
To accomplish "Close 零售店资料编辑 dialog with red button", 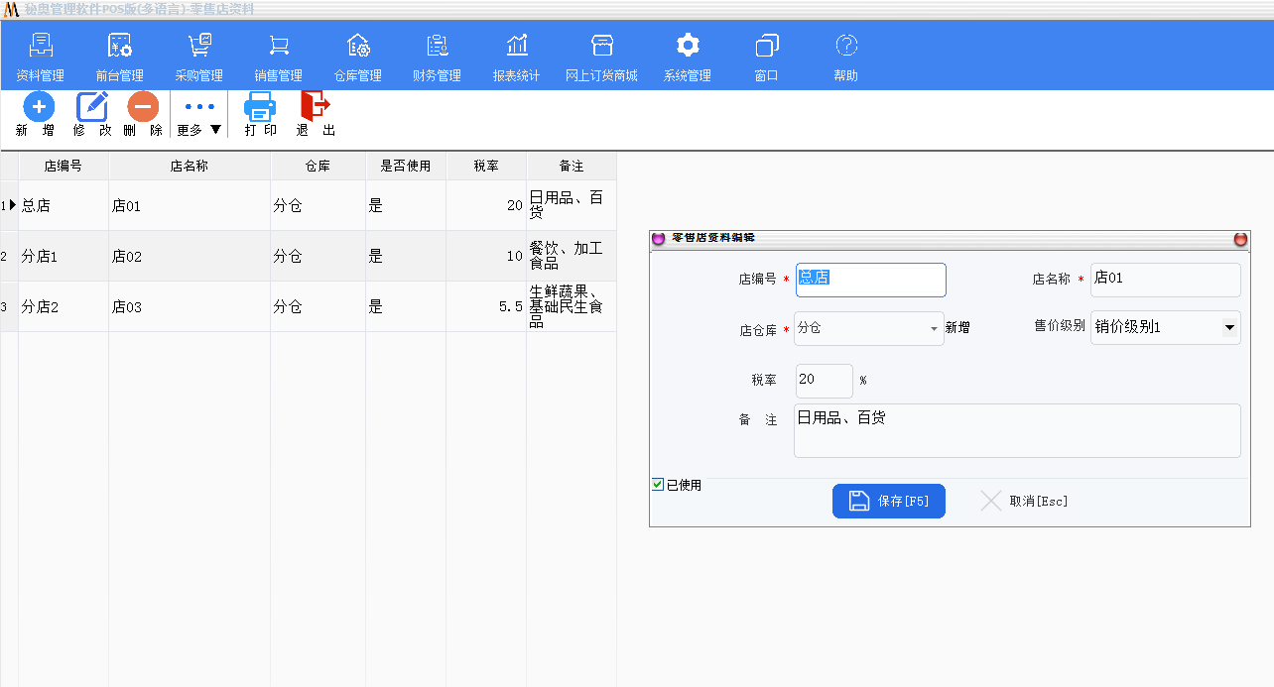I will coord(1240,240).
